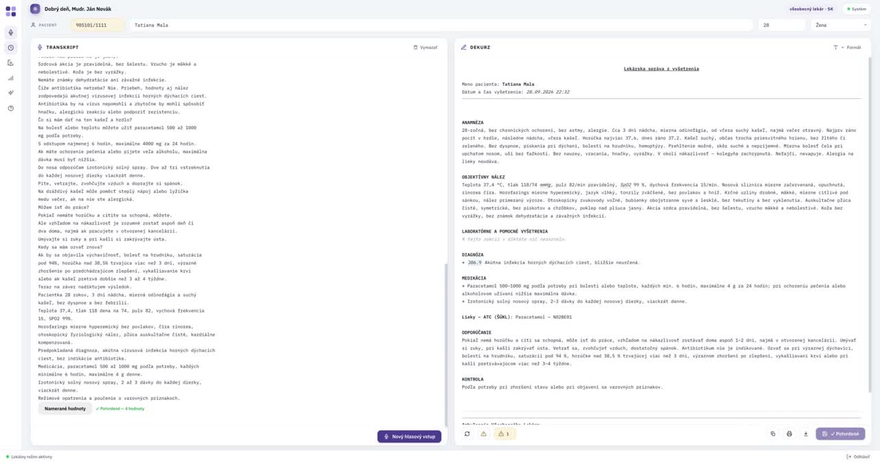880x463 pixels.
Task: Click the TRANSKRIPT panel microphone icon
Action: coord(40,47)
